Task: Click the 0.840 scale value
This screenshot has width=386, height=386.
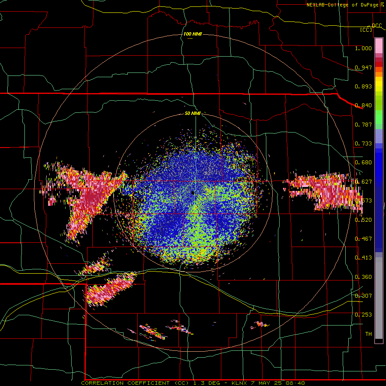Action: click(x=363, y=106)
